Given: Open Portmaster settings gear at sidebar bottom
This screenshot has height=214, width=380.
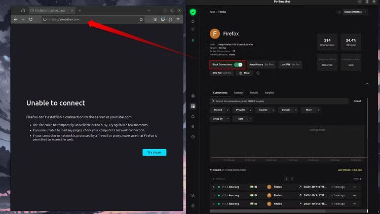Looking at the screenshot, I should click(193, 206).
